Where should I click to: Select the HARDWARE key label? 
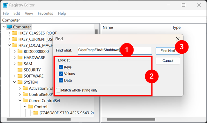pos(34,58)
